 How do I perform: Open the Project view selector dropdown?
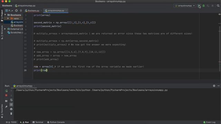(9, 11)
